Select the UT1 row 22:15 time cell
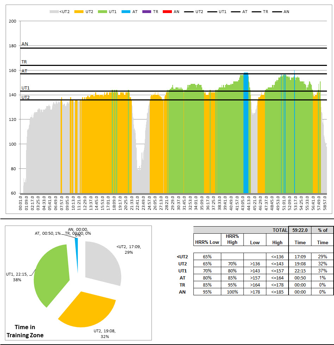The image size is (334, 345). click(x=300, y=271)
